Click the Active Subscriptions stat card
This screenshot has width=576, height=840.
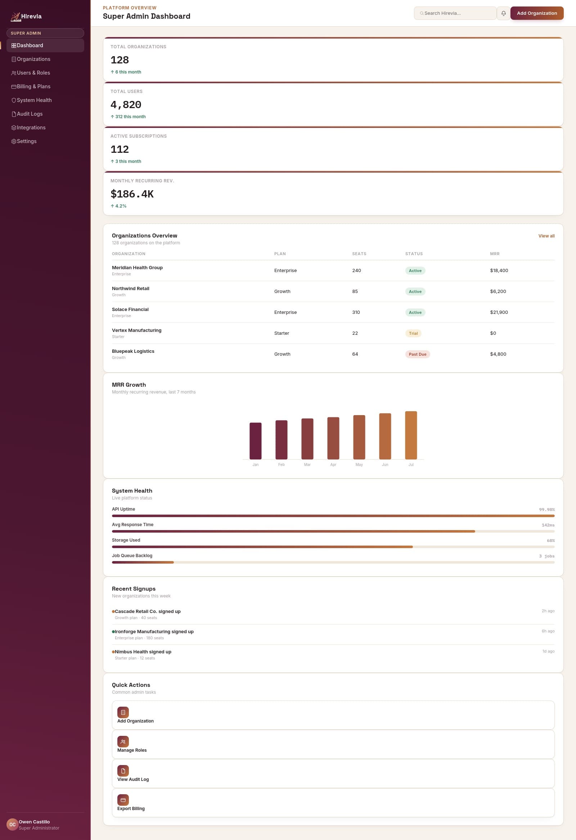333,148
